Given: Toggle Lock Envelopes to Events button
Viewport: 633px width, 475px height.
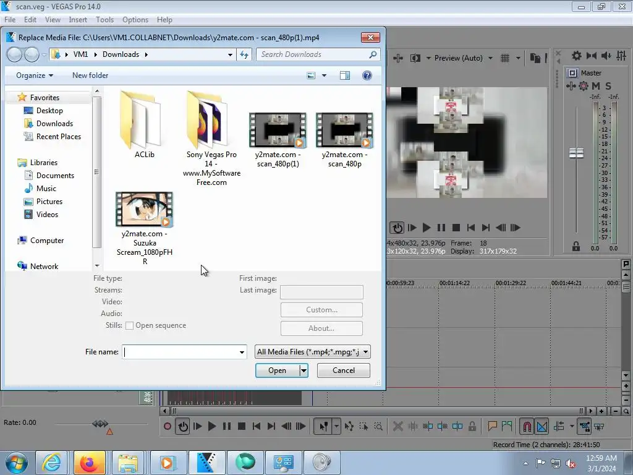Looking at the screenshot, I should click(x=585, y=426).
